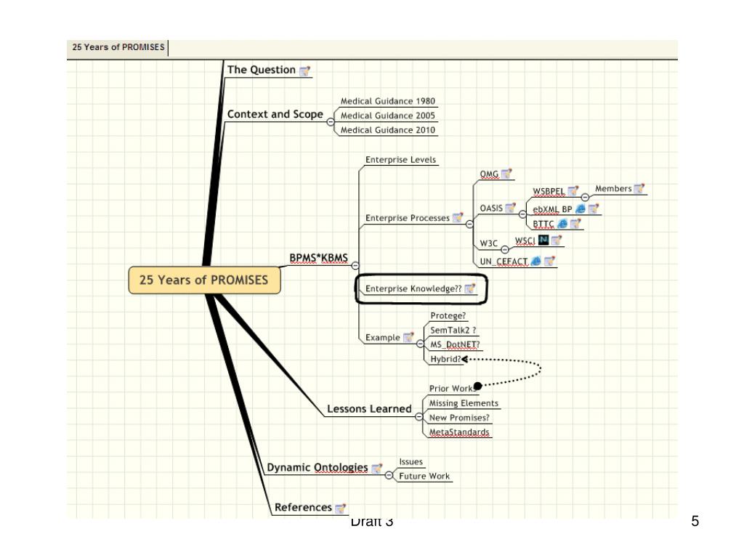Select the Missing Elements node
This screenshot has width=744, height=558.
click(x=464, y=403)
